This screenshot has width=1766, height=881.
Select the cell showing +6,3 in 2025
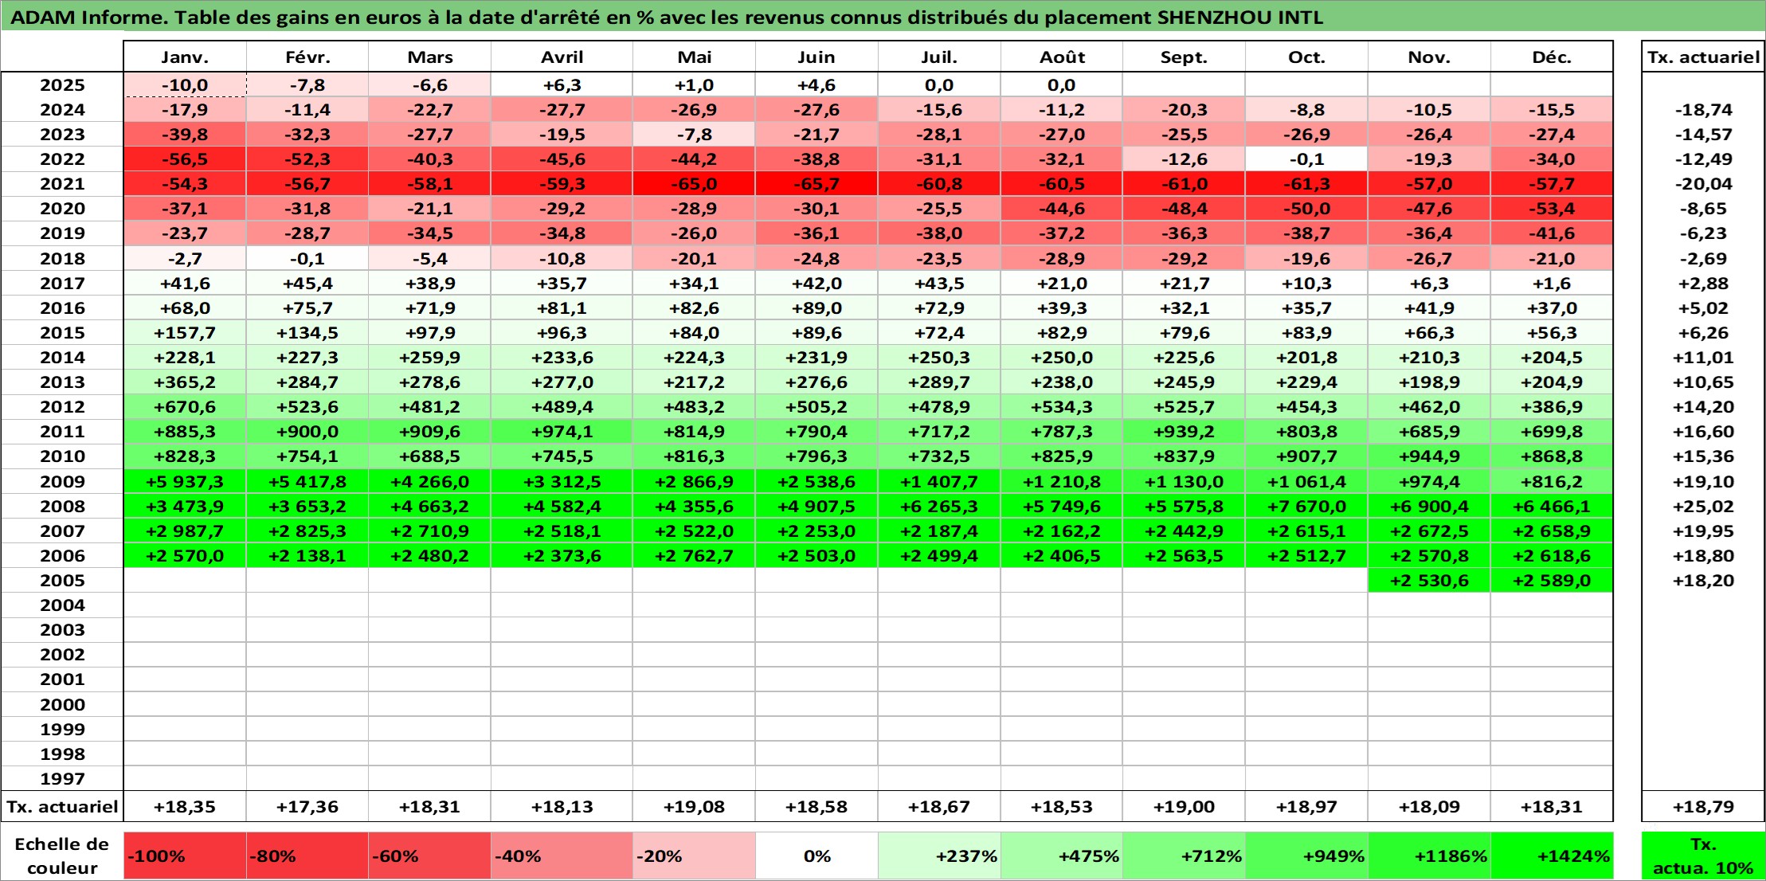(x=562, y=85)
